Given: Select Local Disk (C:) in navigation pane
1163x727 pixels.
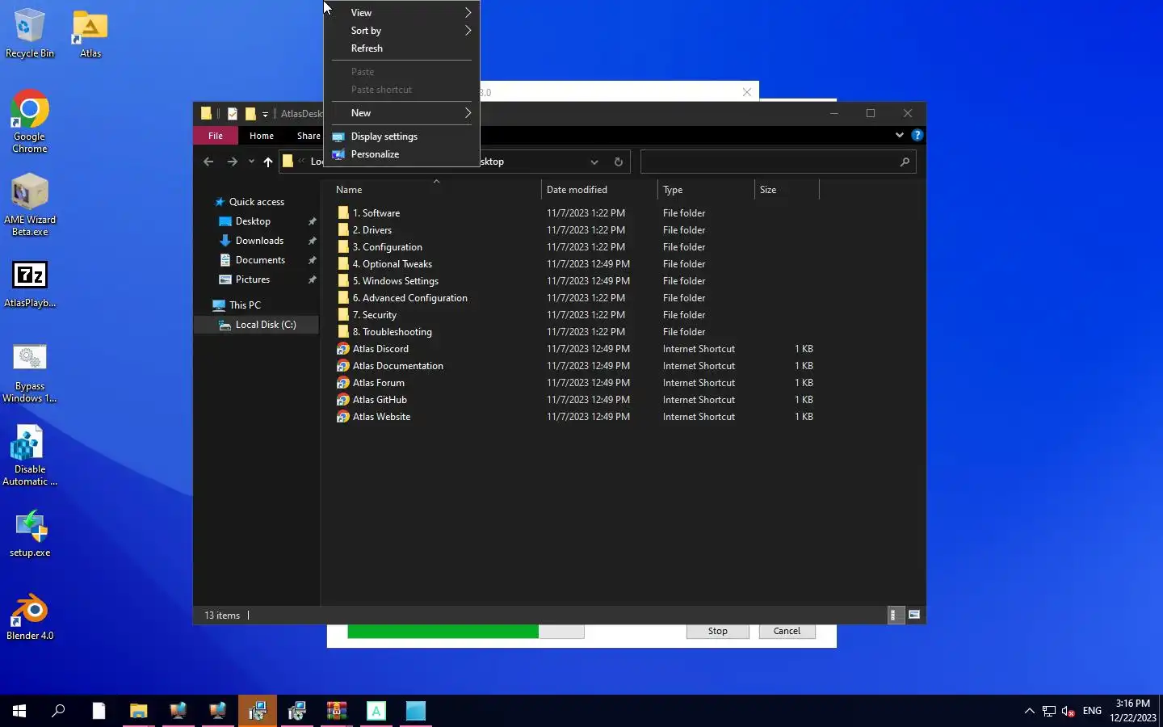Looking at the screenshot, I should 257,325.
